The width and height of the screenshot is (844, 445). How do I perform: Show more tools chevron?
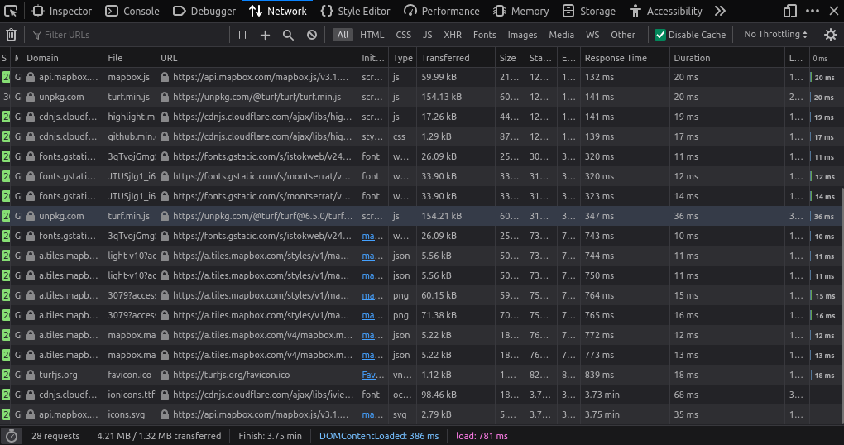[x=720, y=11]
